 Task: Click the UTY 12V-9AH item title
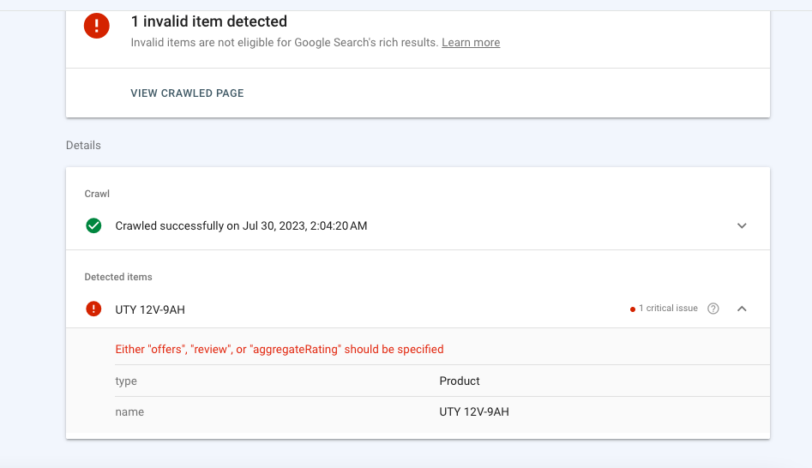pos(150,309)
